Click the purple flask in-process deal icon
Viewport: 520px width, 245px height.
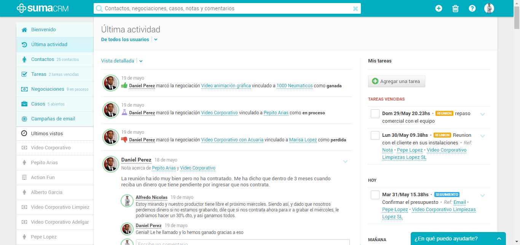[124, 112]
